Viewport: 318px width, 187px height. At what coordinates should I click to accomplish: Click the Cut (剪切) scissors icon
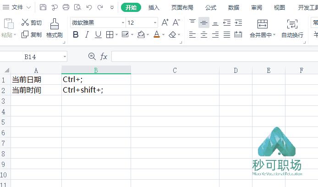coord(25,22)
